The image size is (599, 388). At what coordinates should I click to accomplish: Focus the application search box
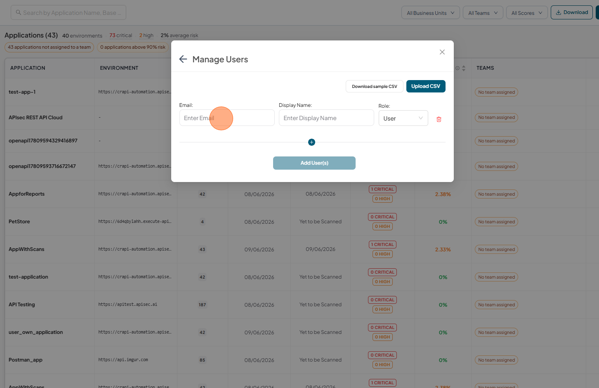point(68,13)
